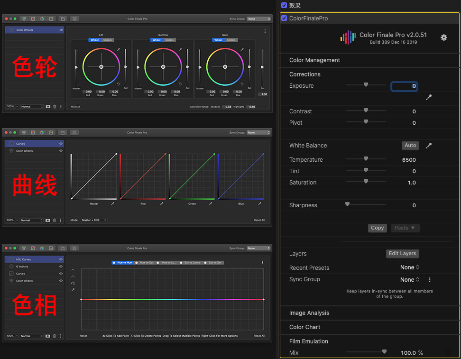Hide the Color Wheels layer in the top window
Image resolution: width=461 pixels, height=359 pixels.
point(61,30)
